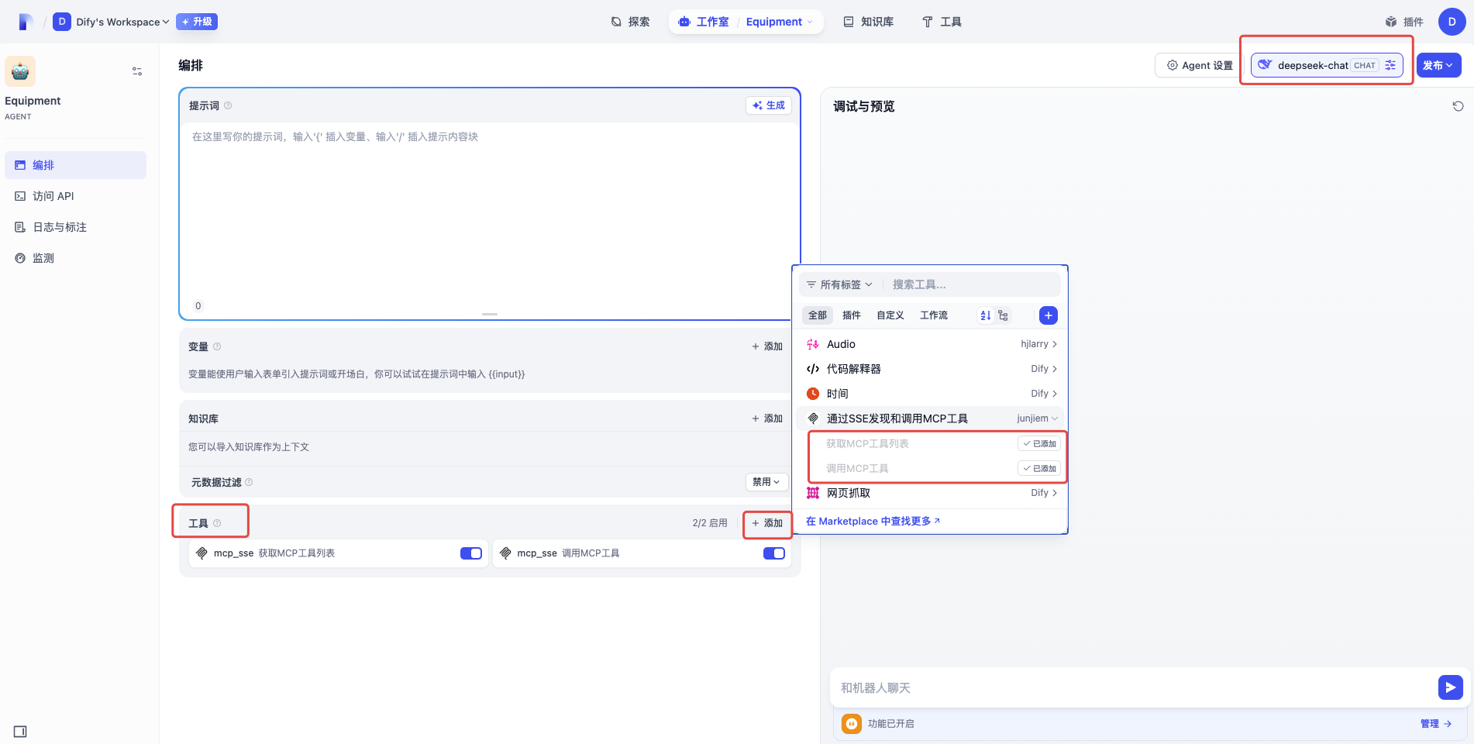Switch to 工作流 tab in tool picker
1474x744 pixels.
point(934,315)
